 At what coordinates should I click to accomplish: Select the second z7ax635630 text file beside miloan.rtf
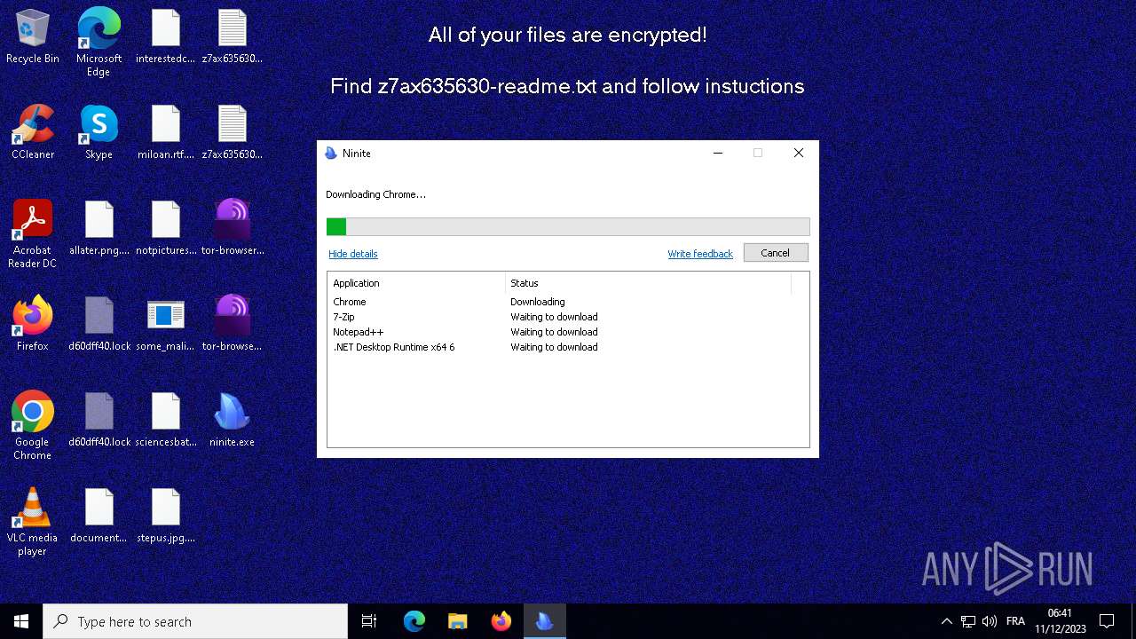232,133
